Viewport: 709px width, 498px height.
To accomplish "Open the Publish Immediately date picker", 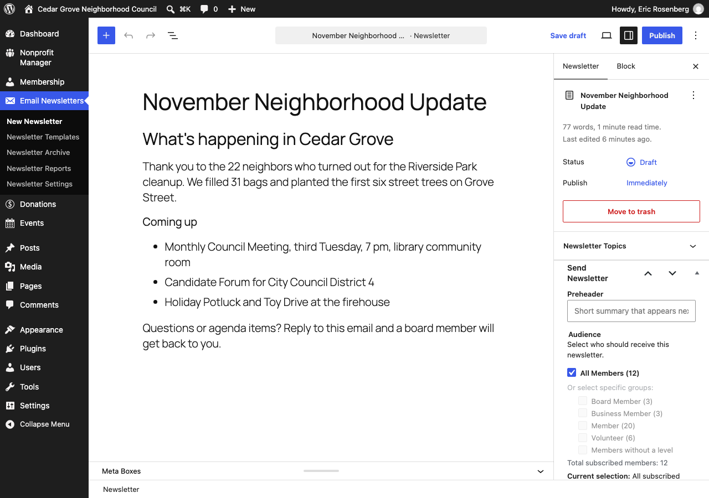I will (647, 183).
